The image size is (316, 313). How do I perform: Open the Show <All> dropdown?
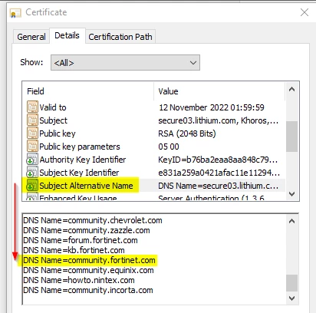125,63
